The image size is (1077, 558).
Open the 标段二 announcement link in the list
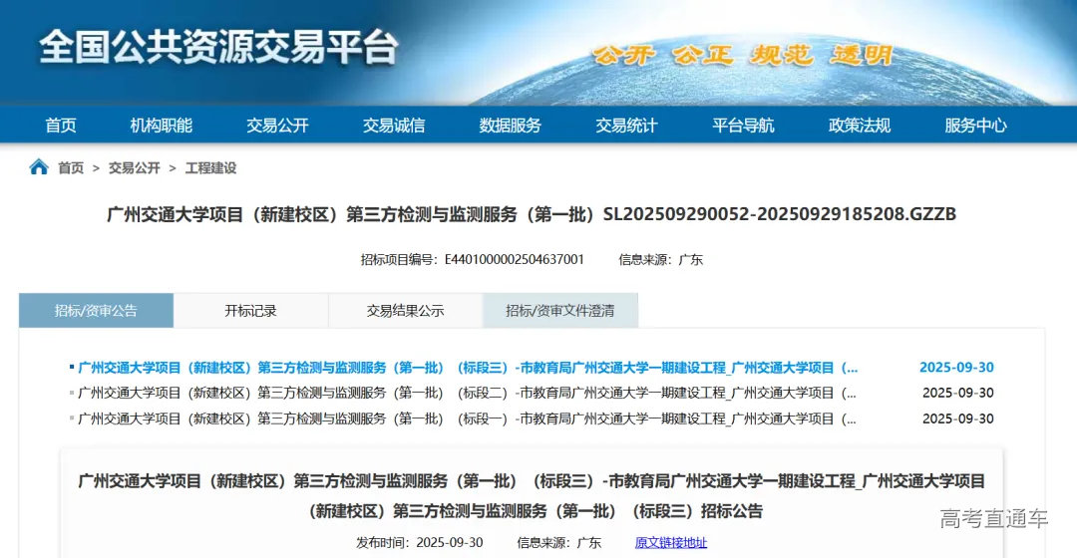[467, 394]
